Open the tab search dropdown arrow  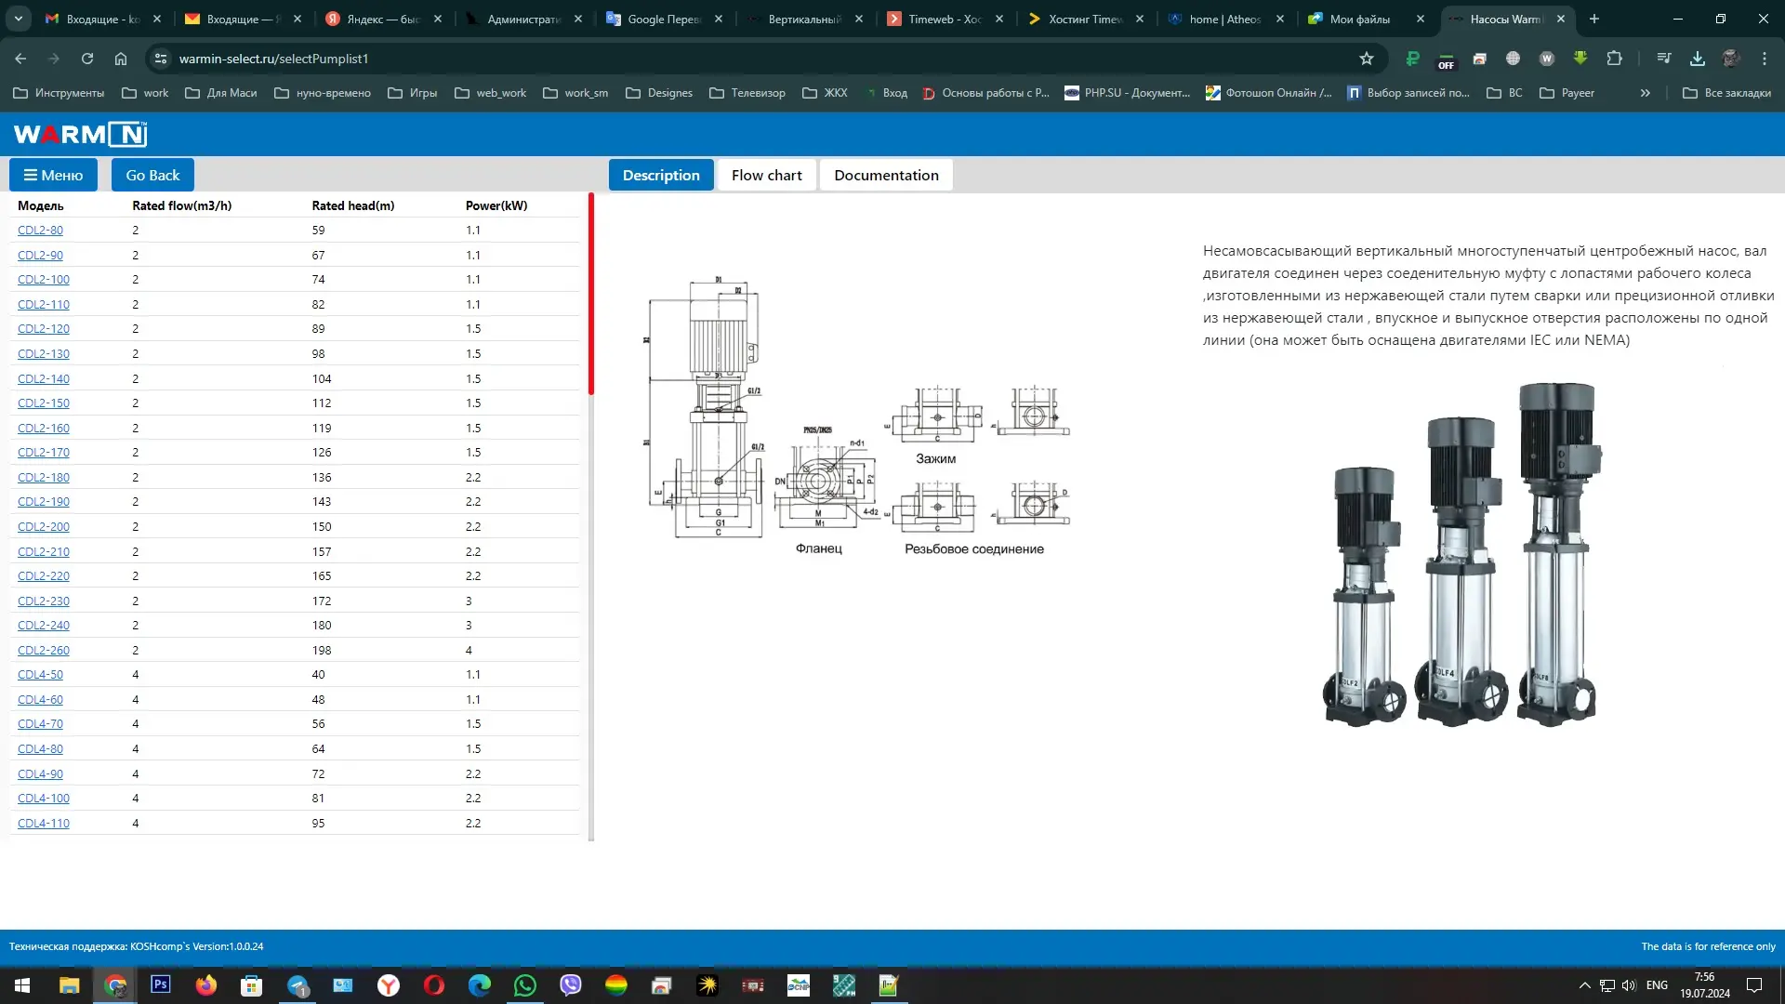(19, 19)
